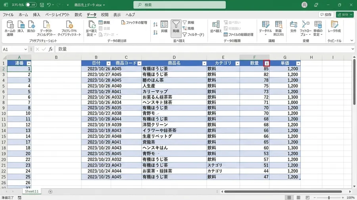Click the Save icon in the title bar
The height and width of the screenshot is (200, 357).
tap(42, 5)
